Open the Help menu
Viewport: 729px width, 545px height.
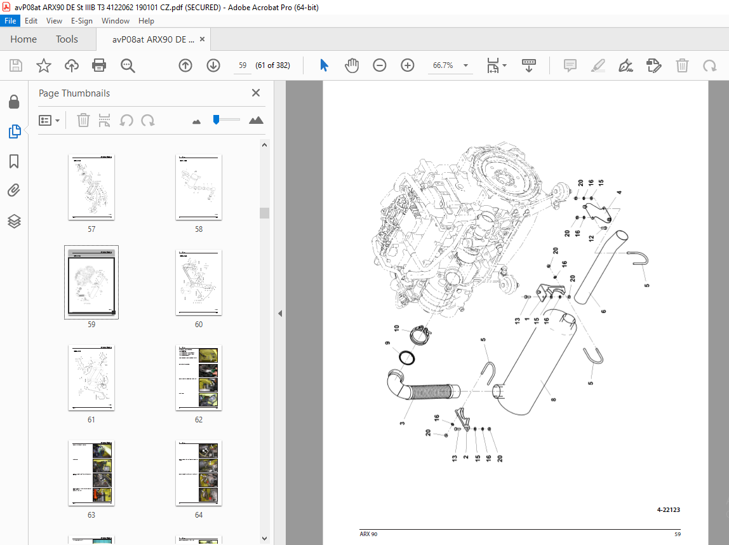[x=146, y=21]
